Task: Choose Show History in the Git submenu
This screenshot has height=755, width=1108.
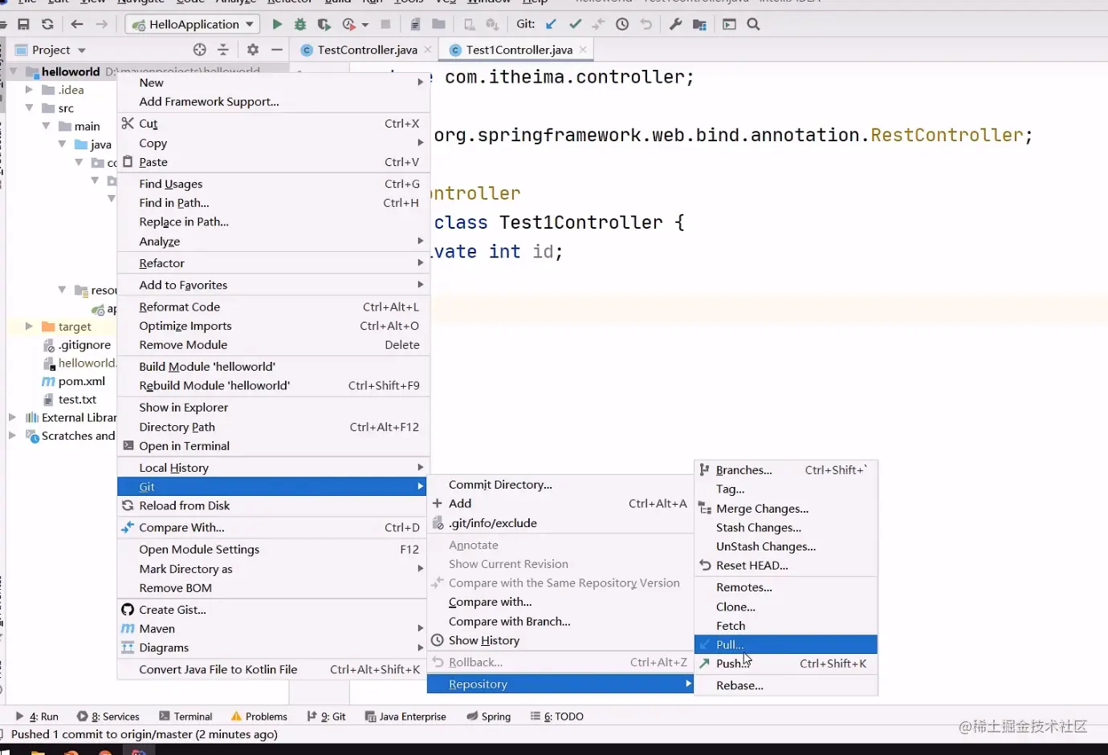Action: (560, 640)
